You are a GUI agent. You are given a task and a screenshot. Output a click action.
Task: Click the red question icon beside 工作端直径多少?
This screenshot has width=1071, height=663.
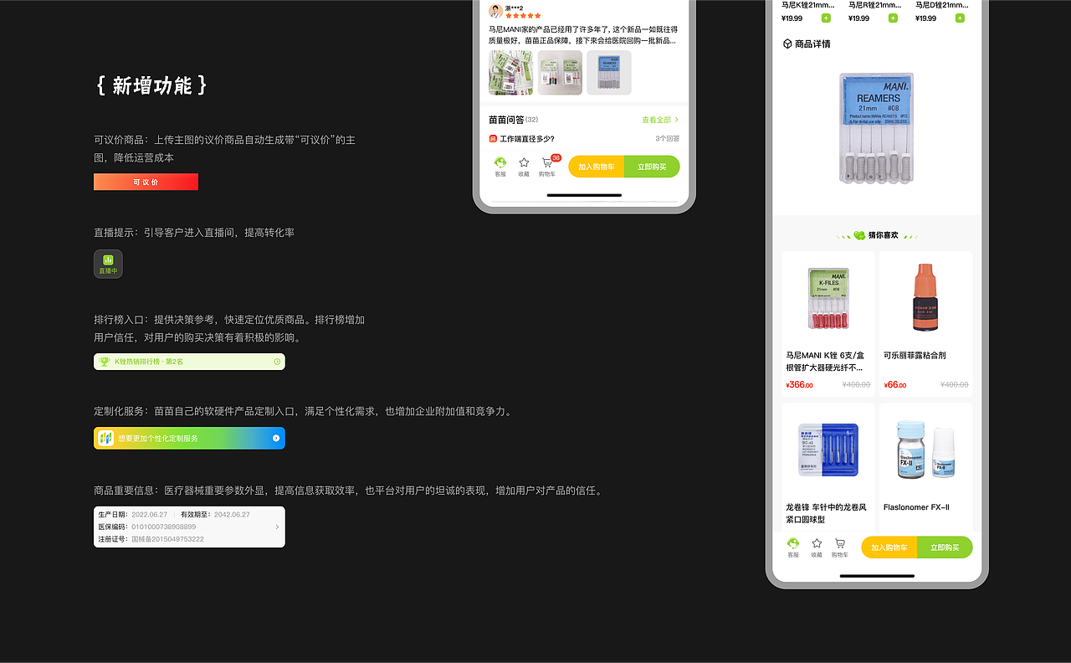(x=493, y=139)
